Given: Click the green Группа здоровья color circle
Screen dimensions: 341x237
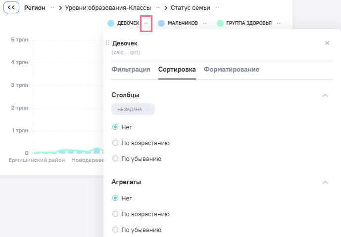Looking at the screenshot, I should click(220, 23).
